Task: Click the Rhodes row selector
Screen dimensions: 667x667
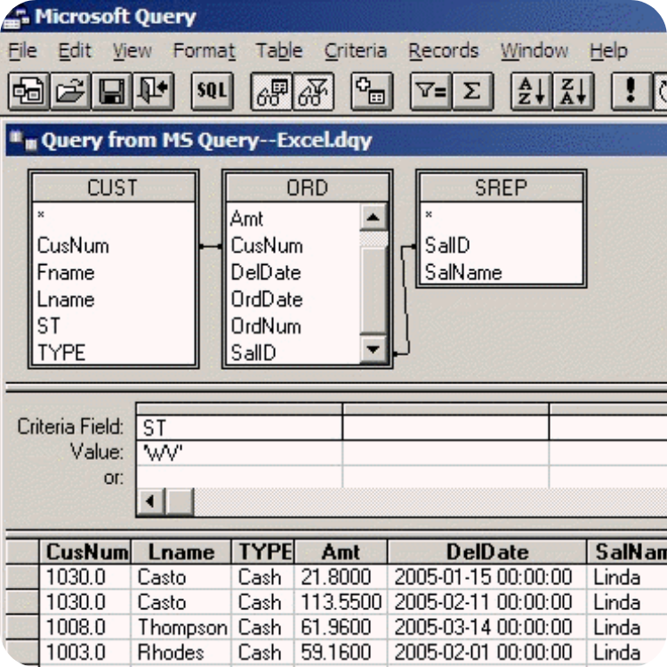Action: [x=22, y=653]
